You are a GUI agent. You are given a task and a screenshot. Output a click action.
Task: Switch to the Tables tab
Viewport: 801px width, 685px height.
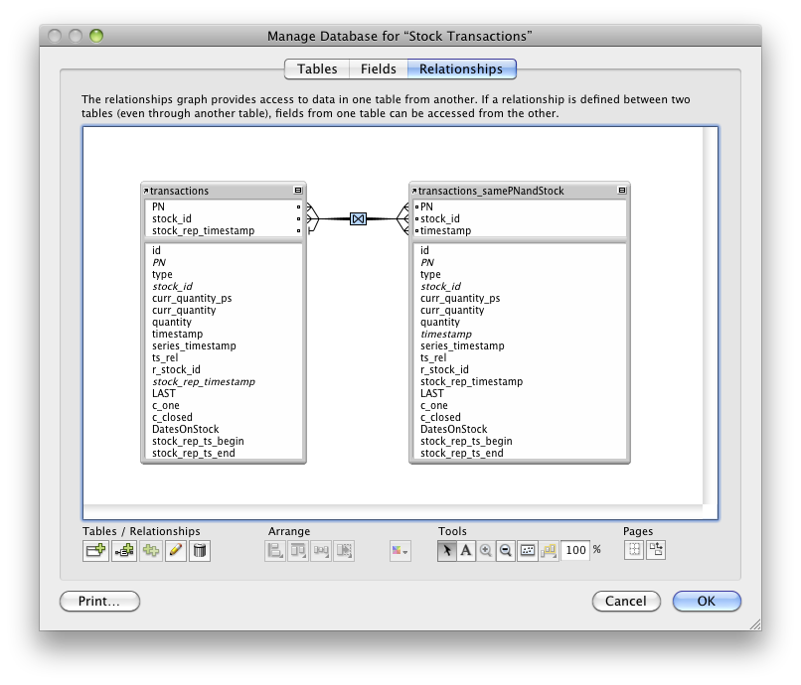[317, 68]
